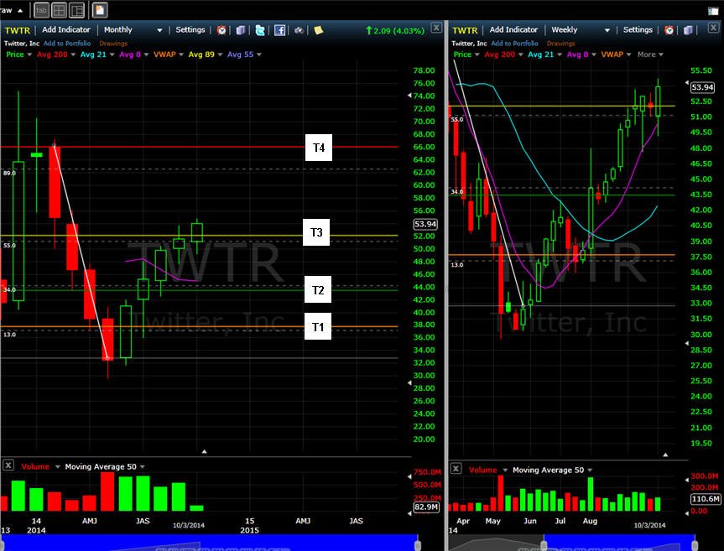
Task: Click the Drawings link on Weekly chart
Action: 560,44
